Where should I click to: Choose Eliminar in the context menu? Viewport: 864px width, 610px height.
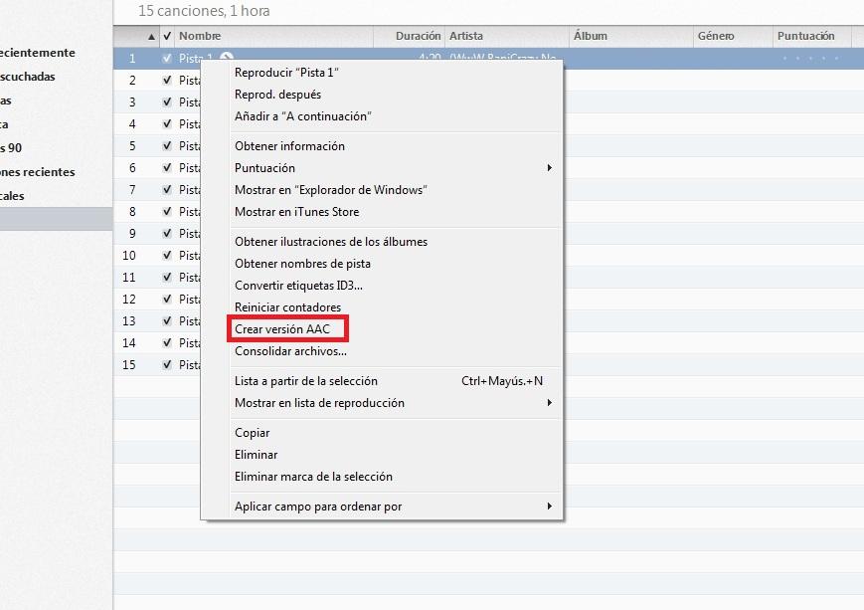(x=257, y=455)
